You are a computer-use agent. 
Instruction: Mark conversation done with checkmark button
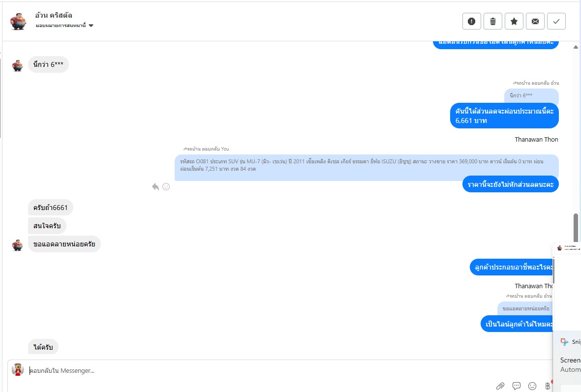(x=556, y=21)
